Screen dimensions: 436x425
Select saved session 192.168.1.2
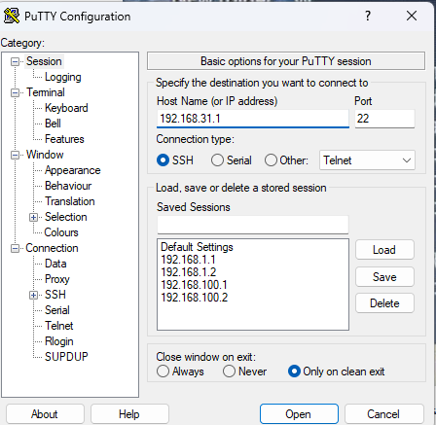tap(189, 272)
